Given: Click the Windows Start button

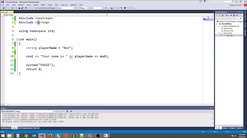Looking at the screenshot, I should (x=3, y=136).
